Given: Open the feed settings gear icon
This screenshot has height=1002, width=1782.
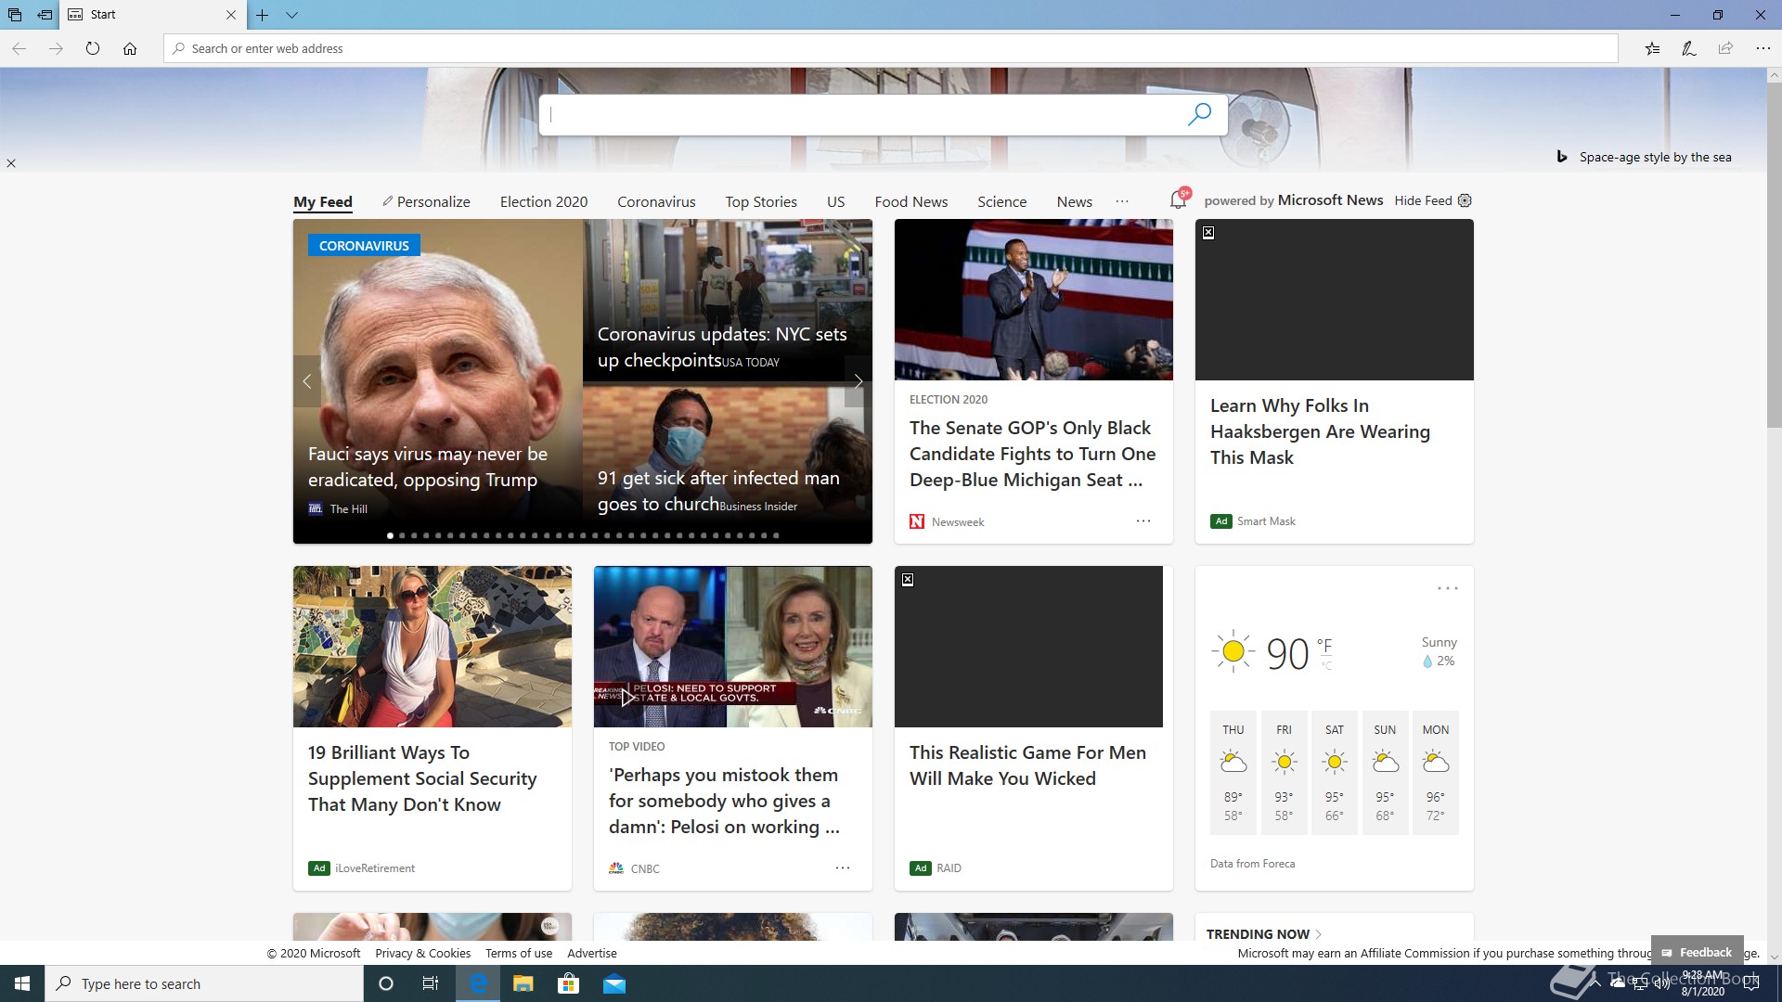Looking at the screenshot, I should tap(1465, 200).
